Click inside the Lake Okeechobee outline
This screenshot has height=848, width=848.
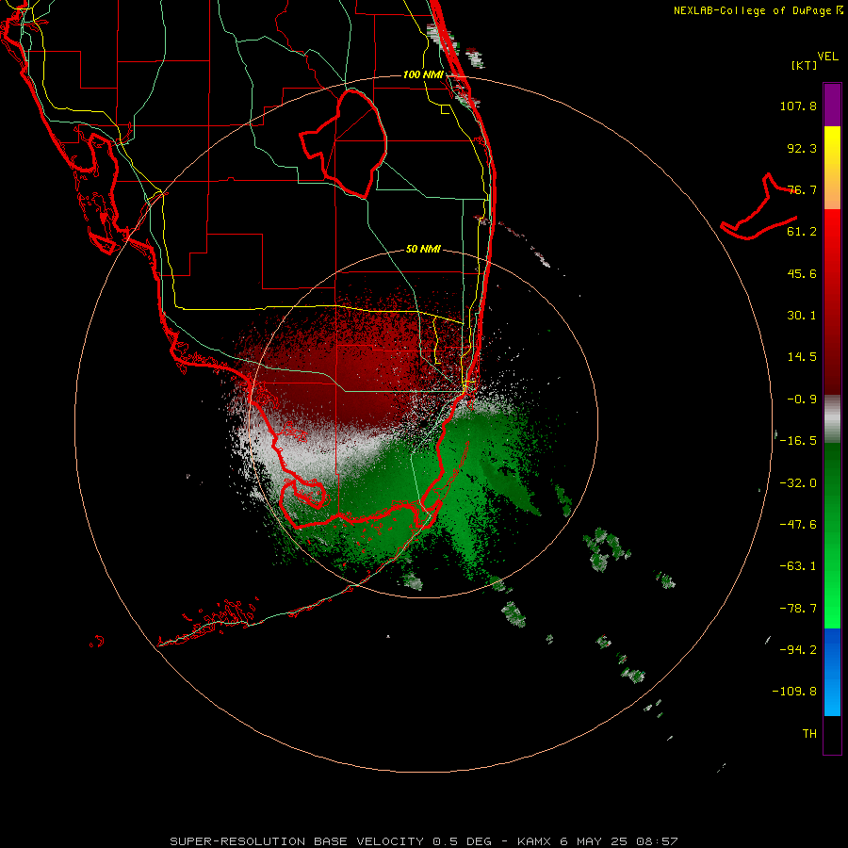351,143
